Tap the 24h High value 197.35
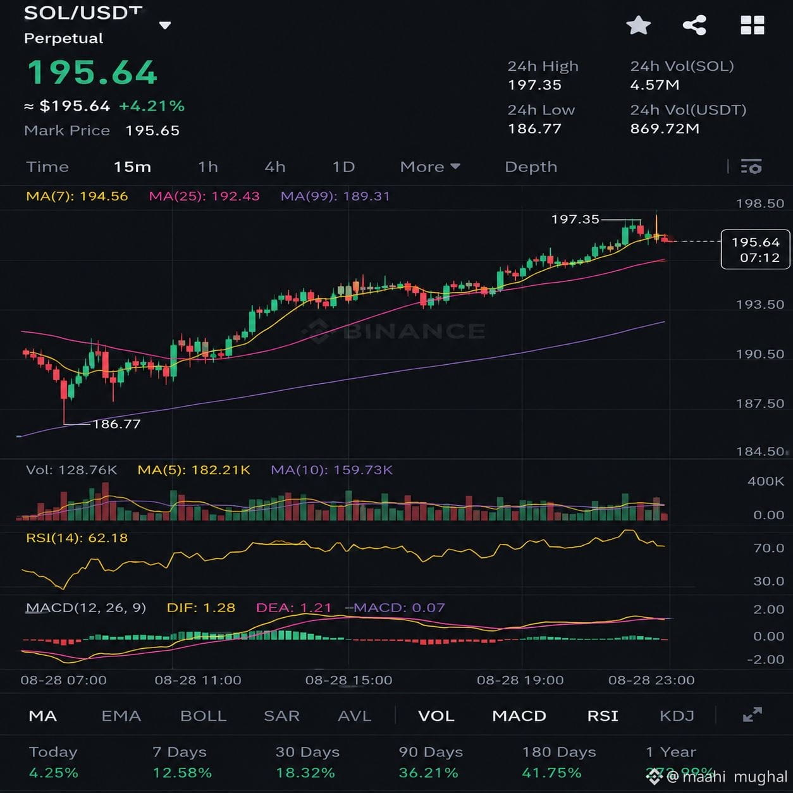Image resolution: width=793 pixels, height=793 pixels. [534, 85]
